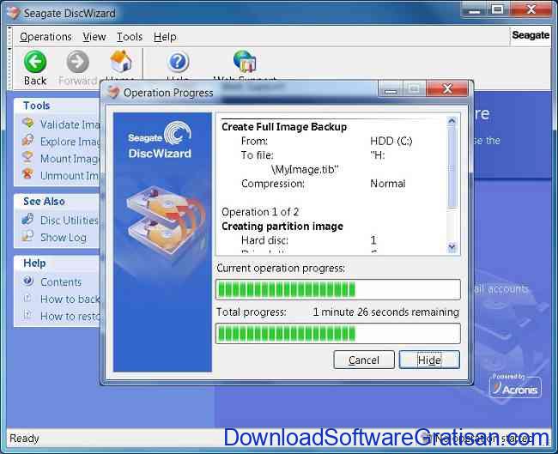558x454 pixels.
Task: Open the How to back up link
Action: (x=70, y=300)
